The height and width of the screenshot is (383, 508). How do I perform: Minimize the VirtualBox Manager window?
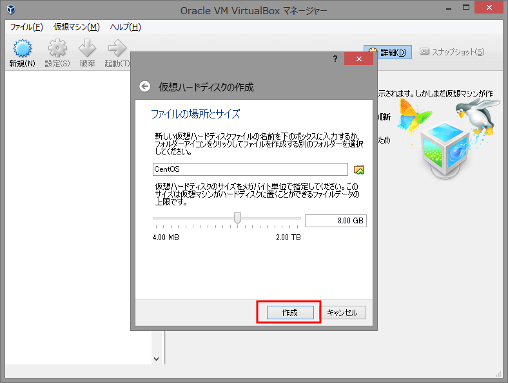(449, 9)
